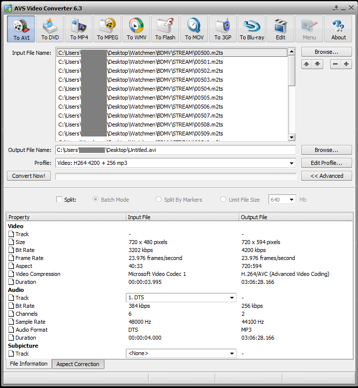358x388 pixels.
Task: Move selected input file down
Action: (x=318, y=64)
